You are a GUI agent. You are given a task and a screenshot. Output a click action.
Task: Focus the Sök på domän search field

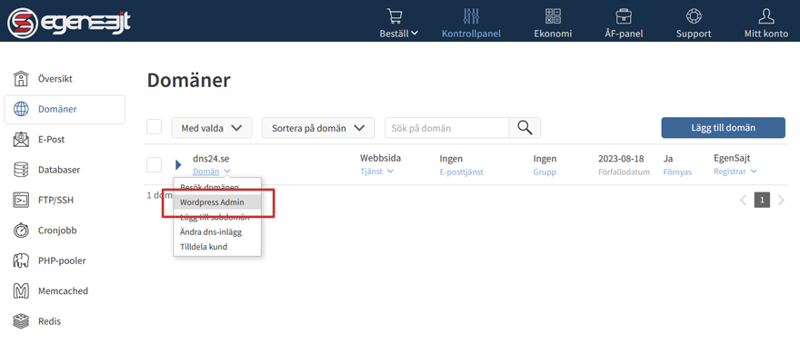coord(447,128)
